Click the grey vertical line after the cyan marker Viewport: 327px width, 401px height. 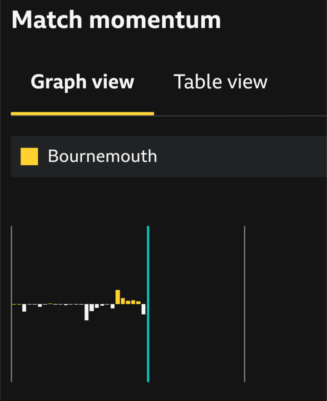pos(245,304)
